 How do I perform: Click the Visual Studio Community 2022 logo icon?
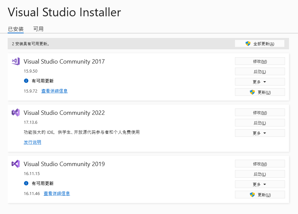16,112
